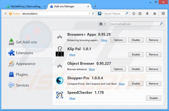
Task: Disable the Shopper-Pro extension
Action: 136,84
